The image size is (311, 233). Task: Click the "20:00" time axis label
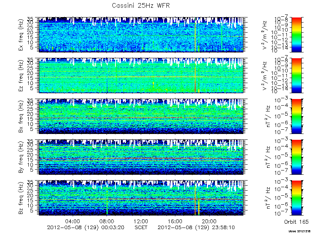tap(209, 221)
